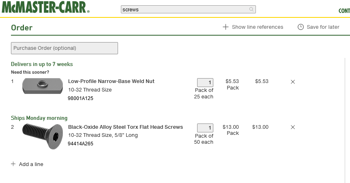Remove the Weld Nut line with X
The width and height of the screenshot is (350, 183).
(x=293, y=82)
